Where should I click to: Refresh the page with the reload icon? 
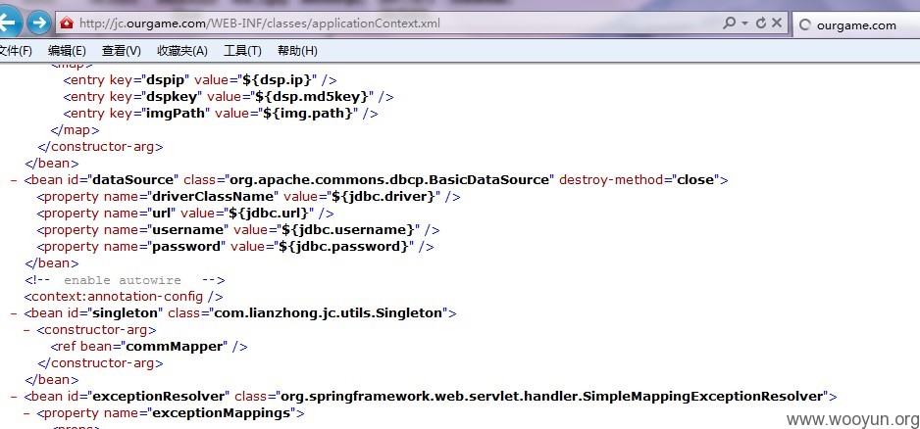click(761, 24)
